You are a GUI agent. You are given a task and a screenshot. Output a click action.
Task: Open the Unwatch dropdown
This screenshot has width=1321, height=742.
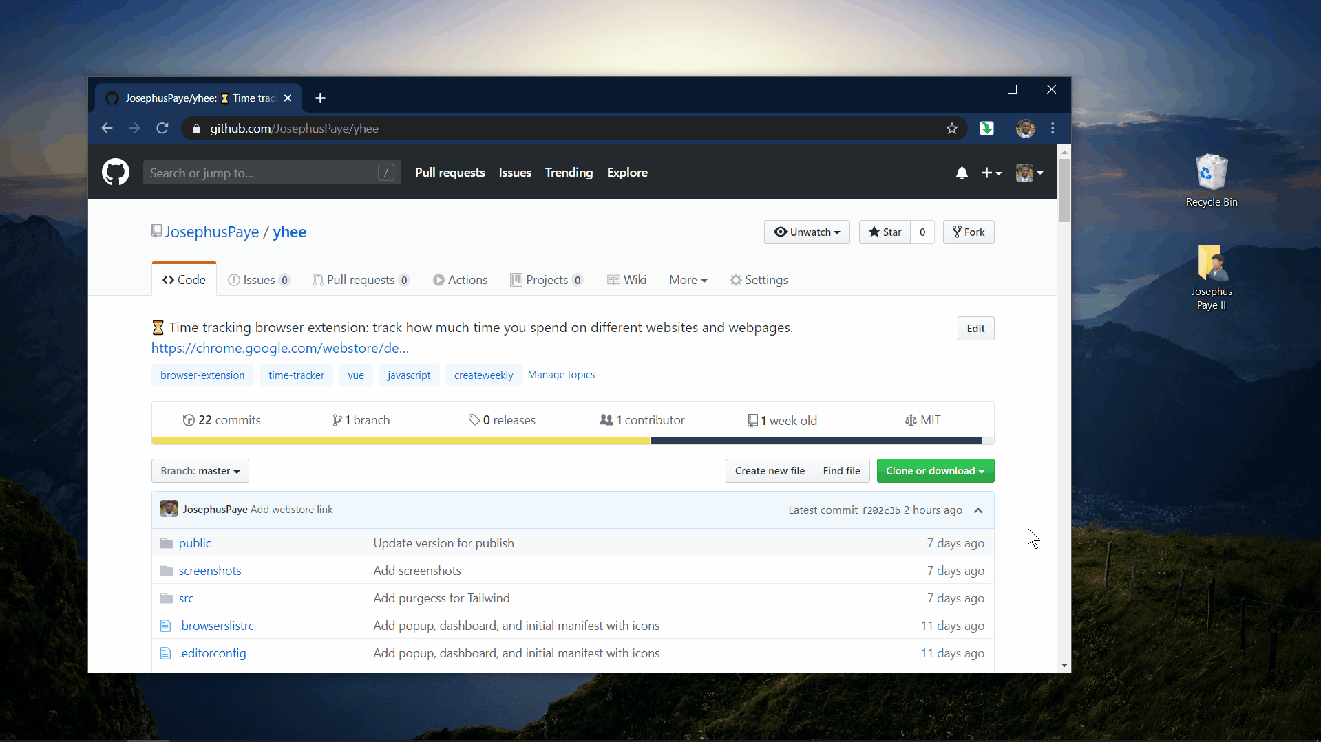[807, 232]
